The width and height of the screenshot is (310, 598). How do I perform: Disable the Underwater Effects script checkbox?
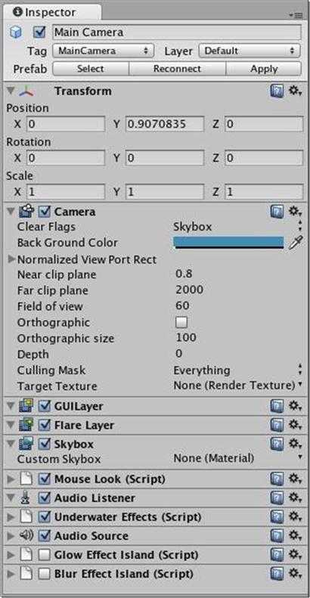[x=45, y=517]
